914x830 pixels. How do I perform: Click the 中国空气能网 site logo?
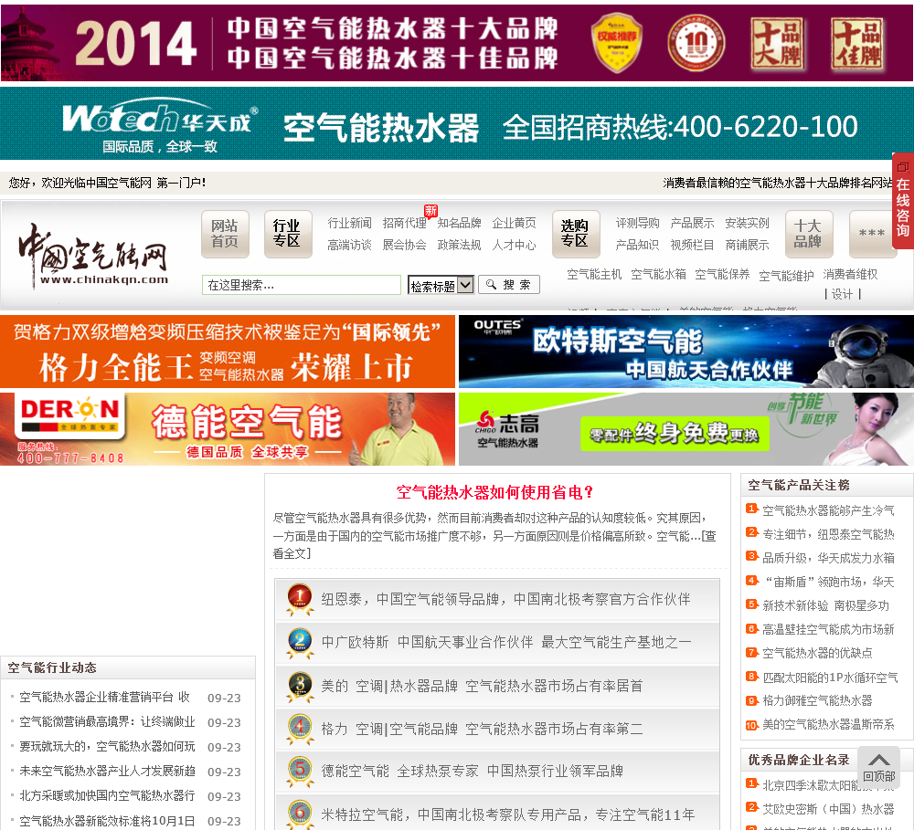pyautogui.click(x=93, y=257)
